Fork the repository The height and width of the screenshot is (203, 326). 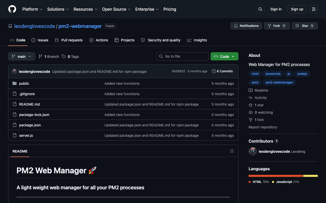[277, 26]
